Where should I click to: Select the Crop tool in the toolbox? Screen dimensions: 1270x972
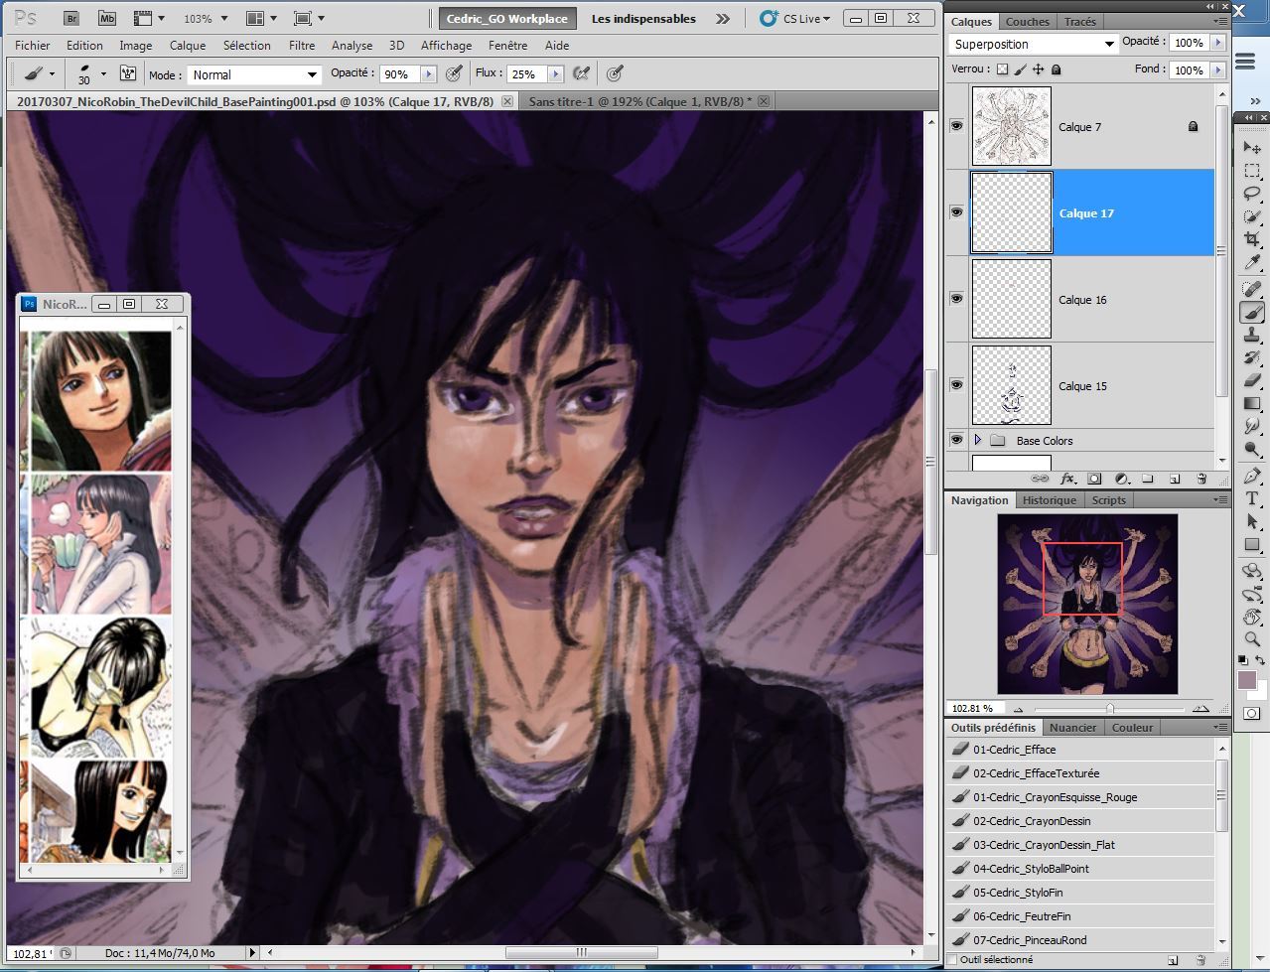click(x=1252, y=239)
